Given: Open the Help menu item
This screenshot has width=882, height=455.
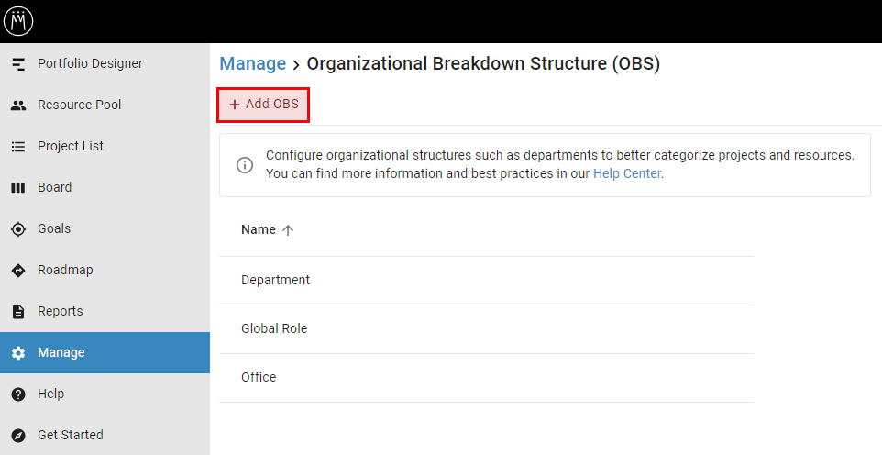Looking at the screenshot, I should (51, 394).
